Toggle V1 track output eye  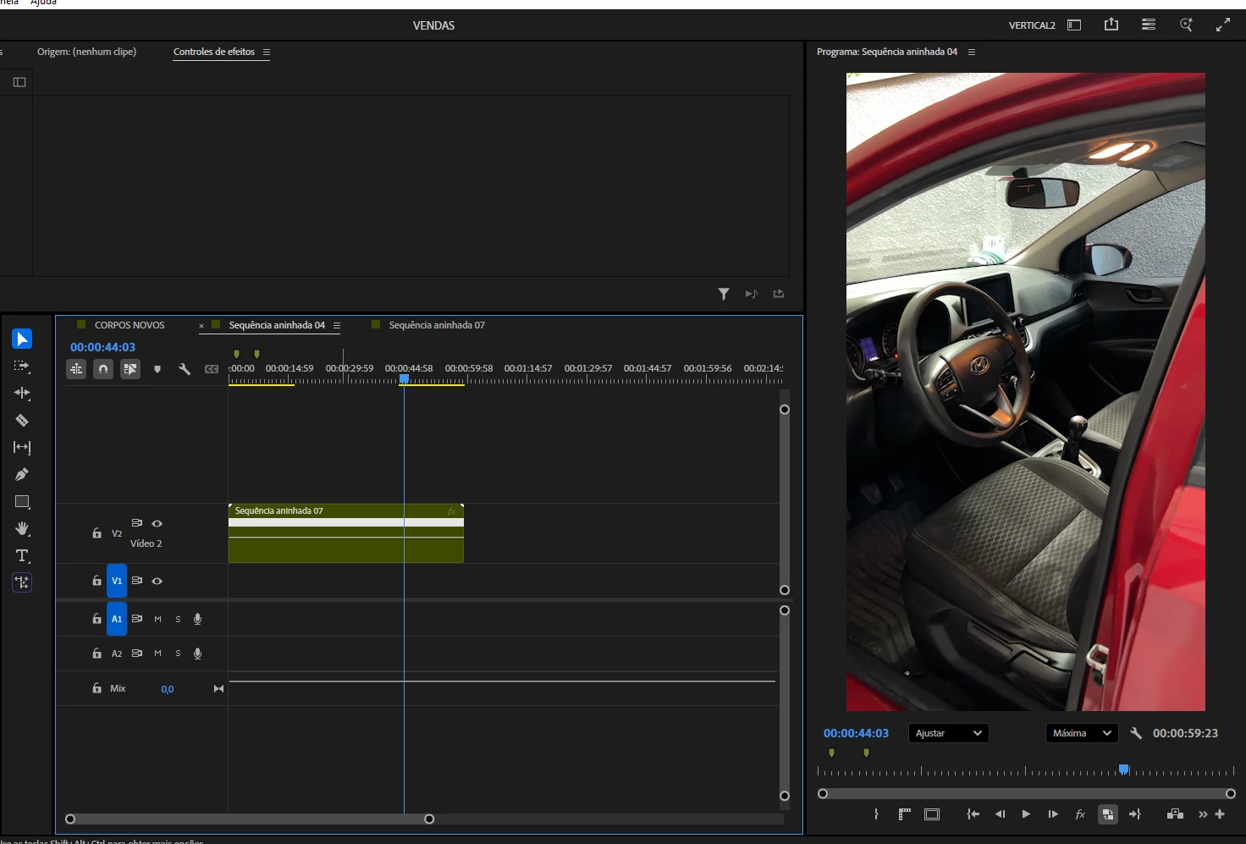point(157,581)
